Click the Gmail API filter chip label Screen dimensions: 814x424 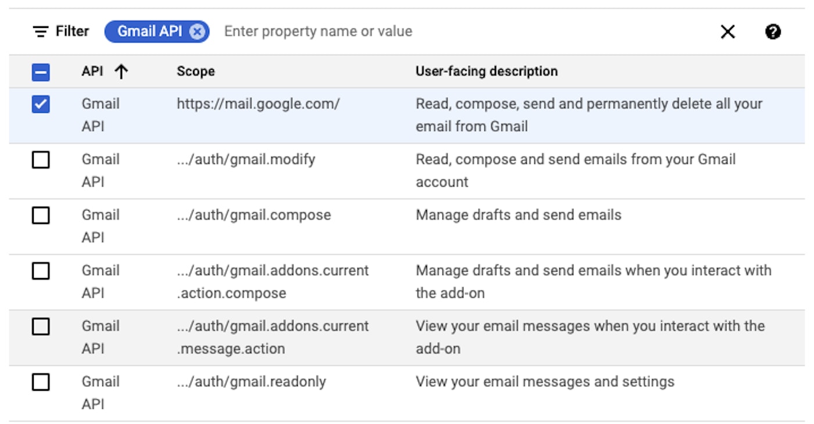[x=149, y=31]
